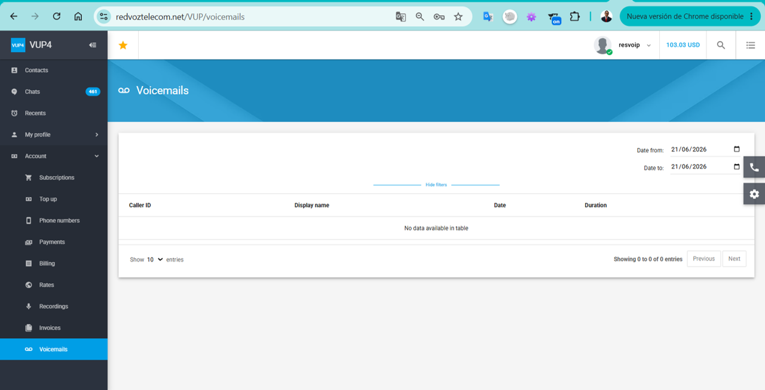Screen dimensions: 765x390
Task: Open the Extensions puzzle icon
Action: point(575,17)
